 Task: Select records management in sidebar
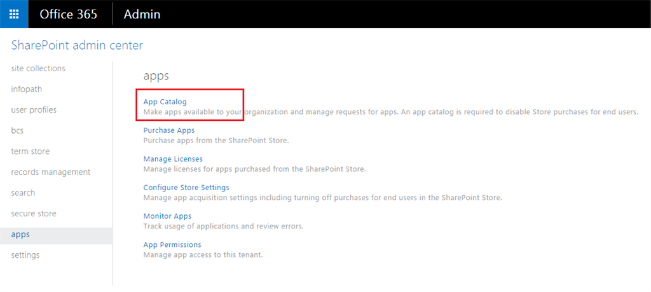[51, 172]
